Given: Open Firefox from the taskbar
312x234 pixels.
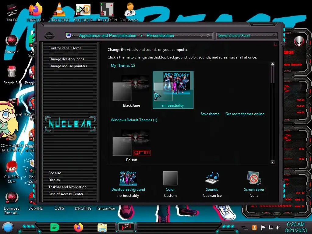Looking at the screenshot, I should pos(79,227).
